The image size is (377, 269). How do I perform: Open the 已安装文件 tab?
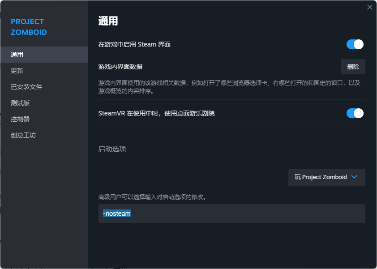point(44,87)
